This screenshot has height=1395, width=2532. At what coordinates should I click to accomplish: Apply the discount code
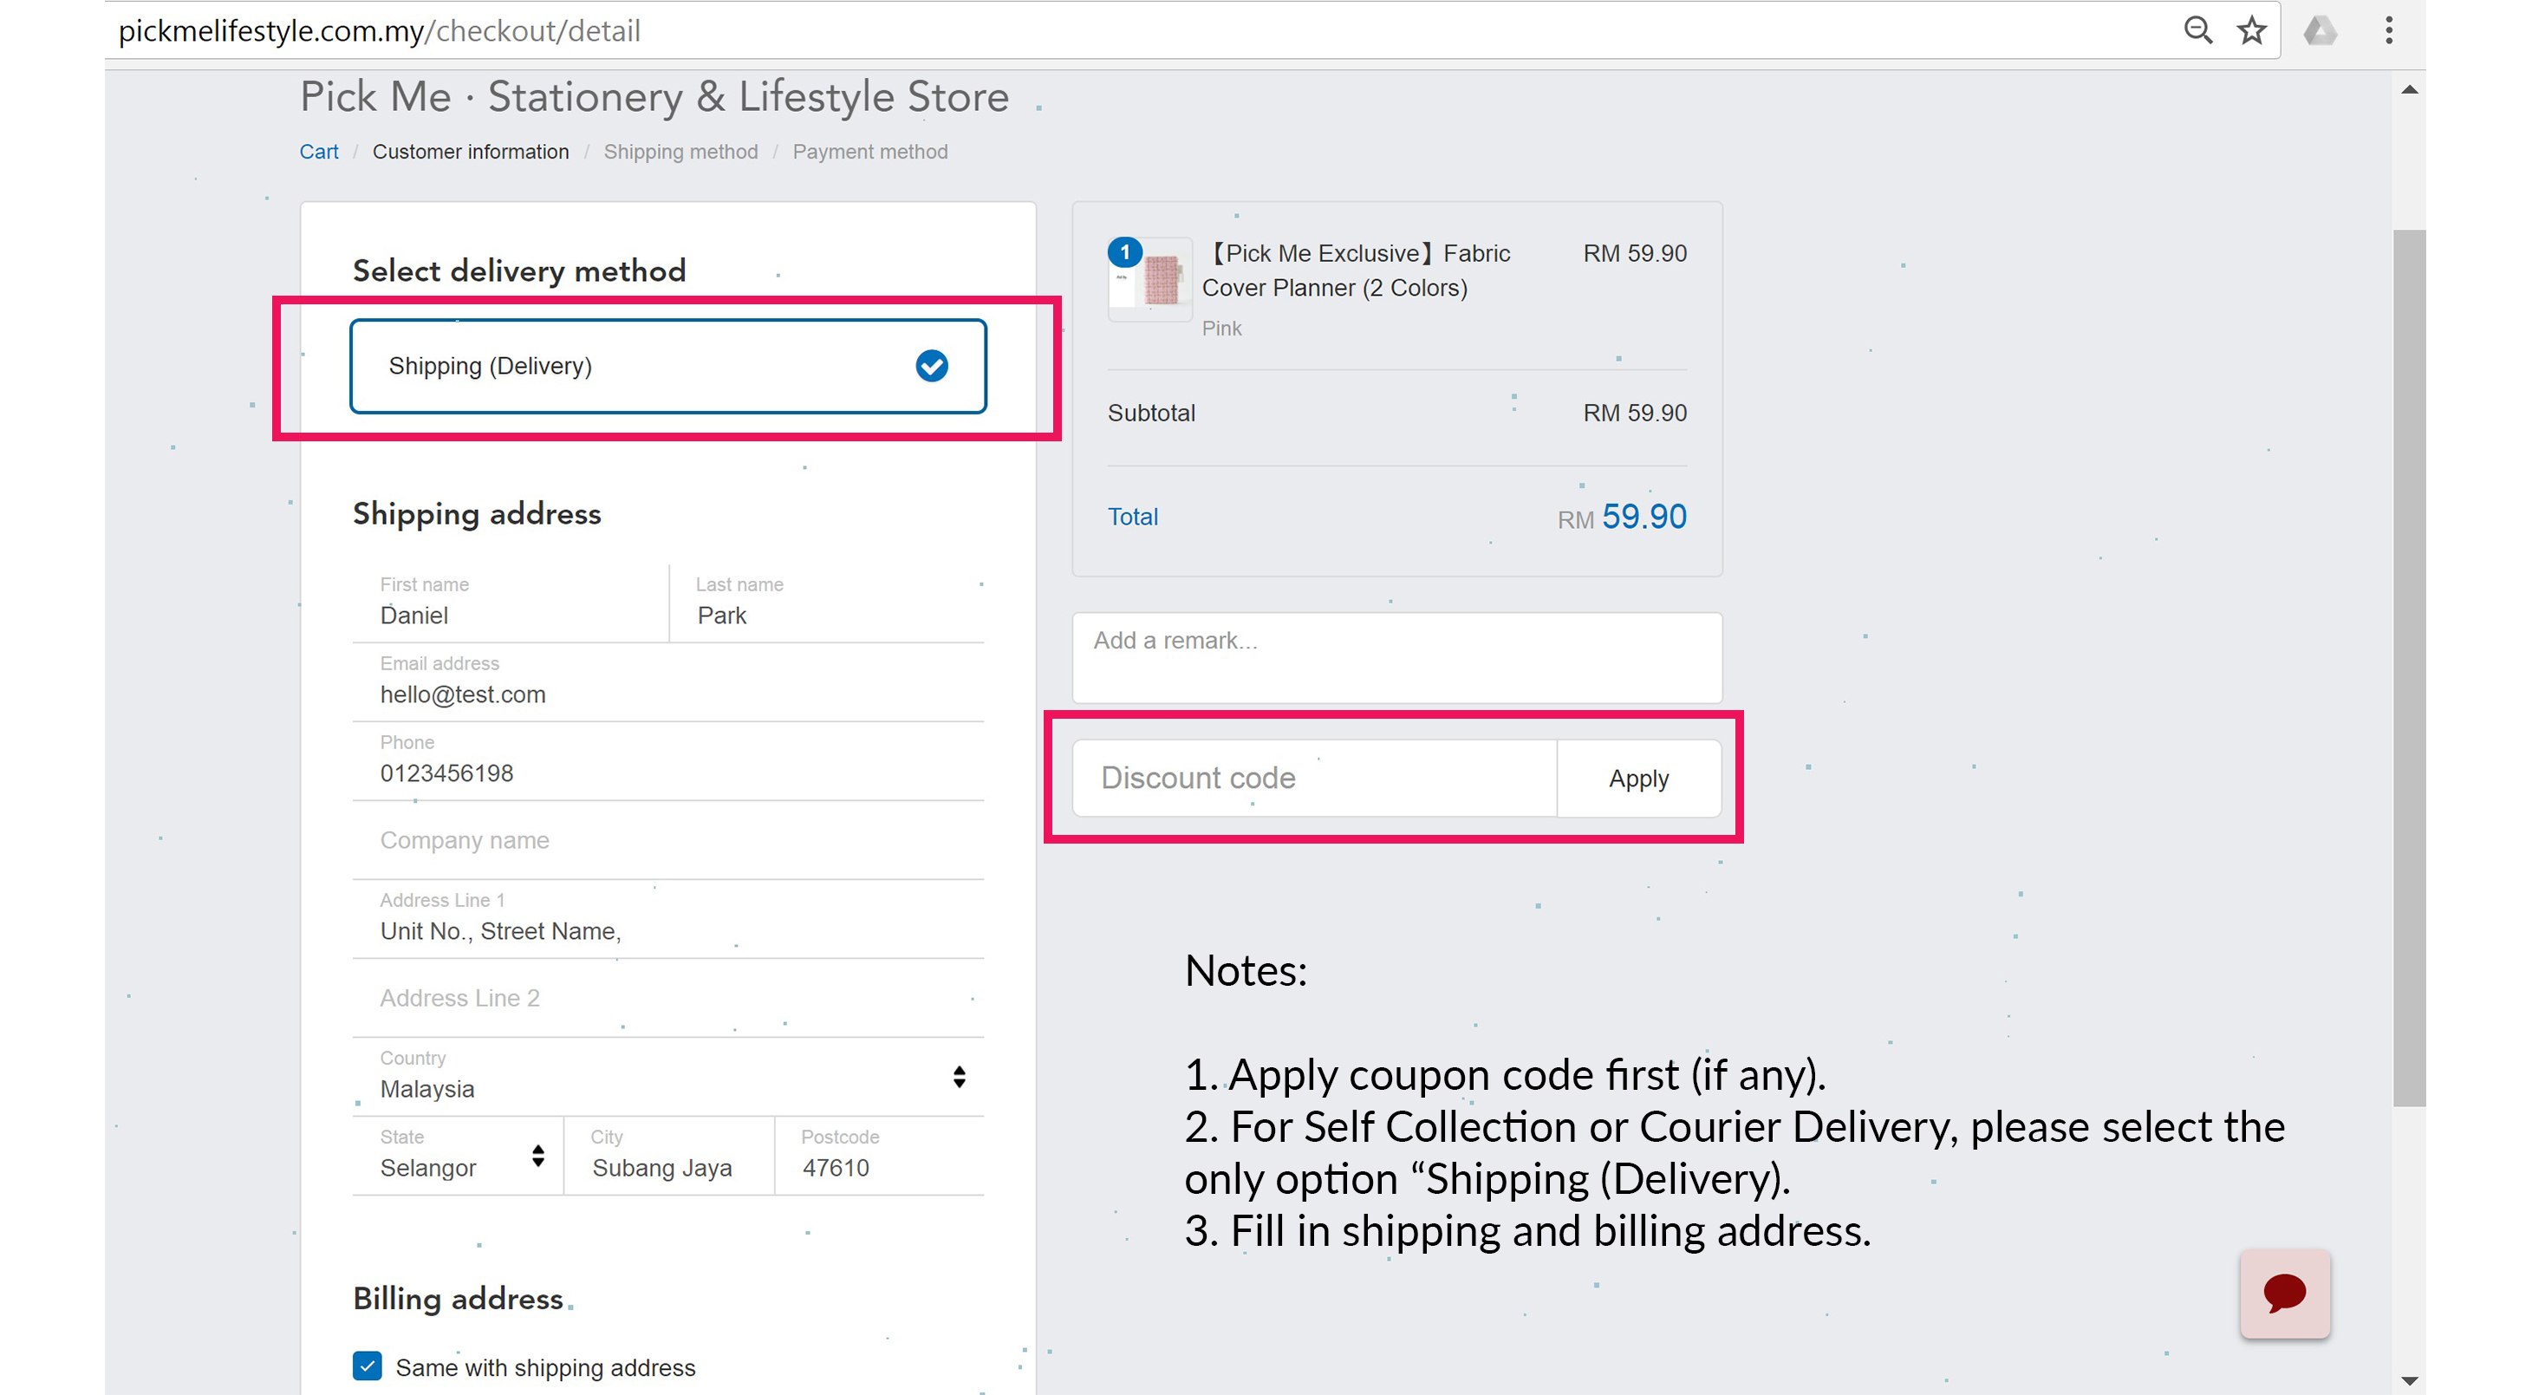coord(1638,778)
